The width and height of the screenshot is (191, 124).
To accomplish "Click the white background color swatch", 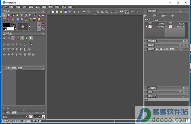I will pos(10,29).
